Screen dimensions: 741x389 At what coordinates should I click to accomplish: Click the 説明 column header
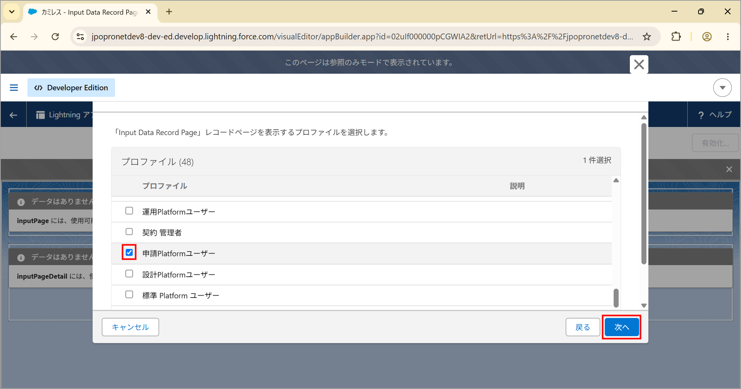[517, 186]
